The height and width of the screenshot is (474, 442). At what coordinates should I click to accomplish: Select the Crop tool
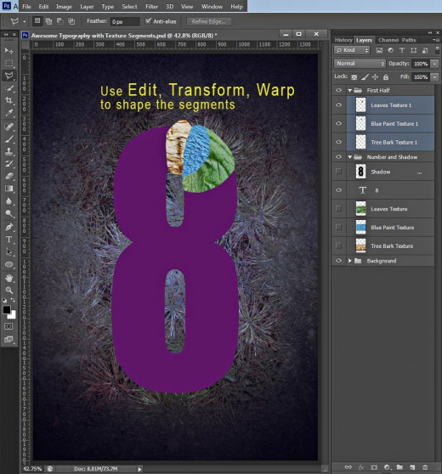click(x=8, y=100)
